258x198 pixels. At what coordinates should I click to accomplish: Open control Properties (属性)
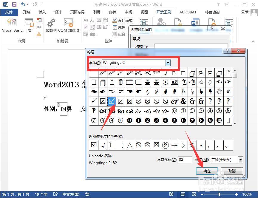[119, 27]
